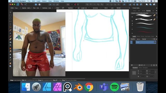The image size is (166, 93).
Task: Open the brush blend mode Normal dropdown
Action: [x=123, y=8]
